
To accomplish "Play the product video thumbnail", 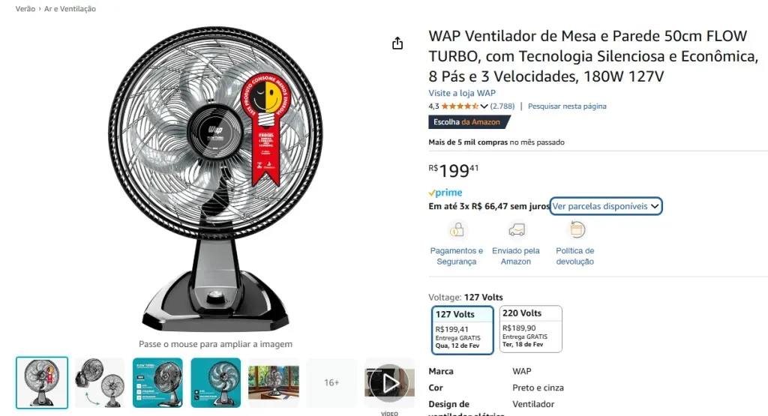I will (389, 383).
